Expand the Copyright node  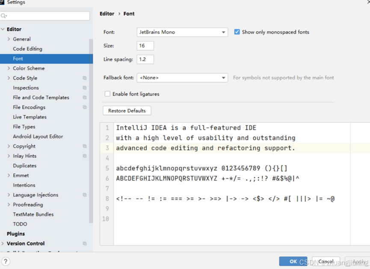(x=9, y=146)
